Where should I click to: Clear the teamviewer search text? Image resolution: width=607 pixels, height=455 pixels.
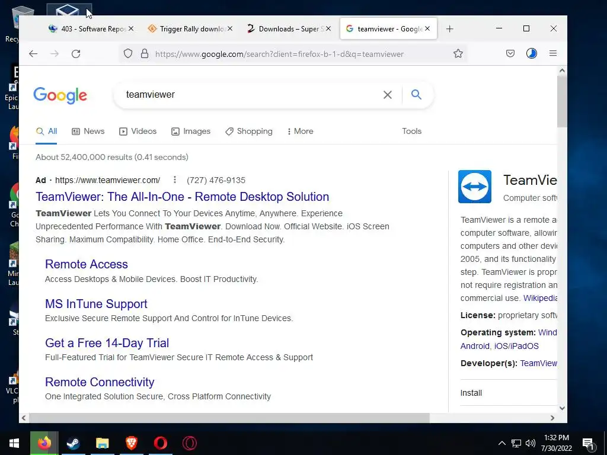tap(388, 95)
